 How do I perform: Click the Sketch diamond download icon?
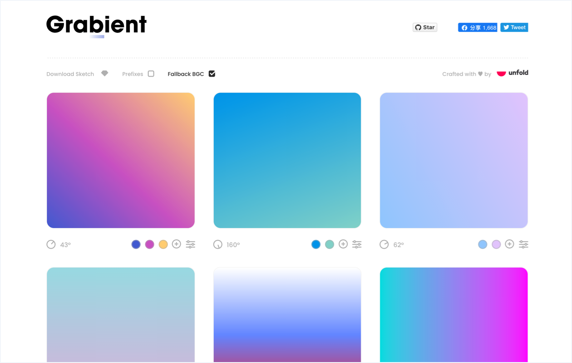pyautogui.click(x=105, y=74)
